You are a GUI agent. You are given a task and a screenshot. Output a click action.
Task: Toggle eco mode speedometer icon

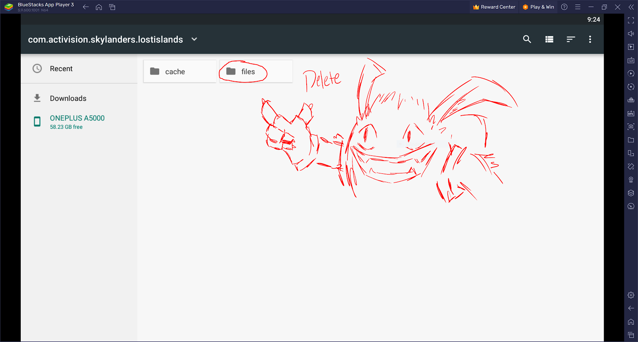coord(631,206)
